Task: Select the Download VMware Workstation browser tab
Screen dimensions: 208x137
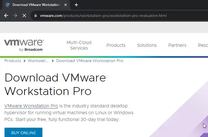Action: point(36,5)
